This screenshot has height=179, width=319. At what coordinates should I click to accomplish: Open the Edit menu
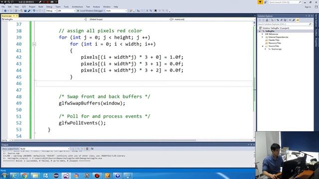point(9,6)
